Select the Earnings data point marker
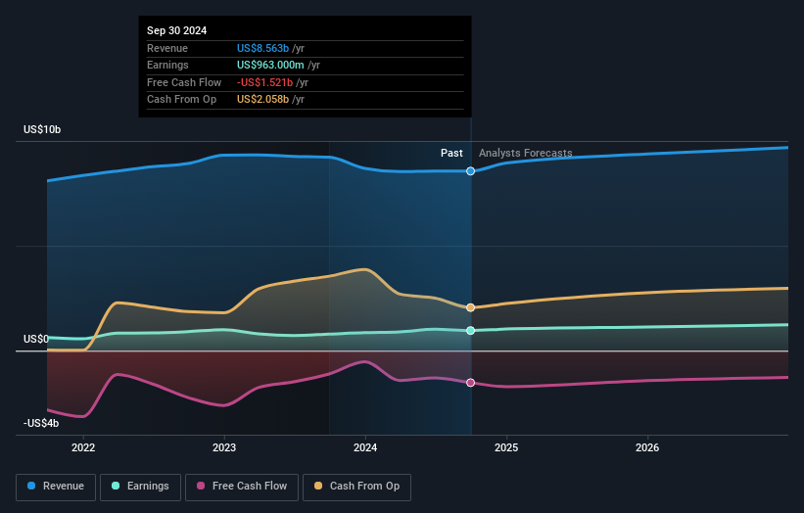The height and width of the screenshot is (513, 804). 470,331
